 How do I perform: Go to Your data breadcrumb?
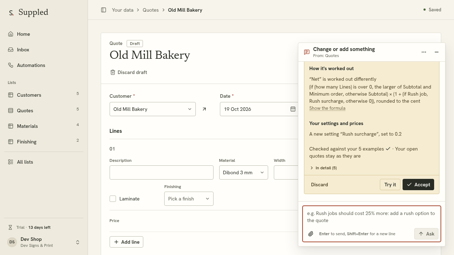(x=123, y=10)
